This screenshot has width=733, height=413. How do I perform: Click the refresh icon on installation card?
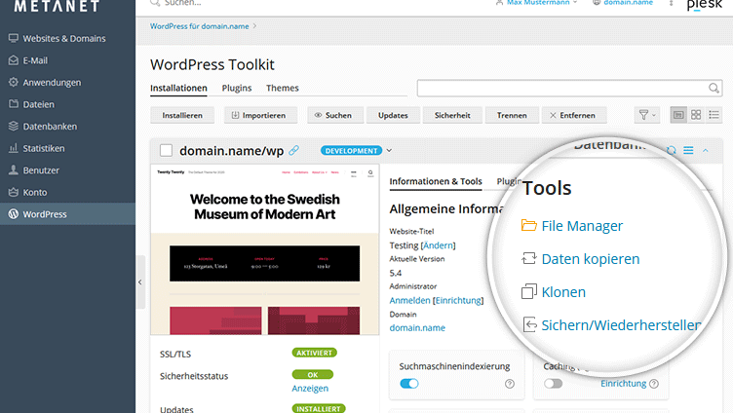pyautogui.click(x=672, y=150)
